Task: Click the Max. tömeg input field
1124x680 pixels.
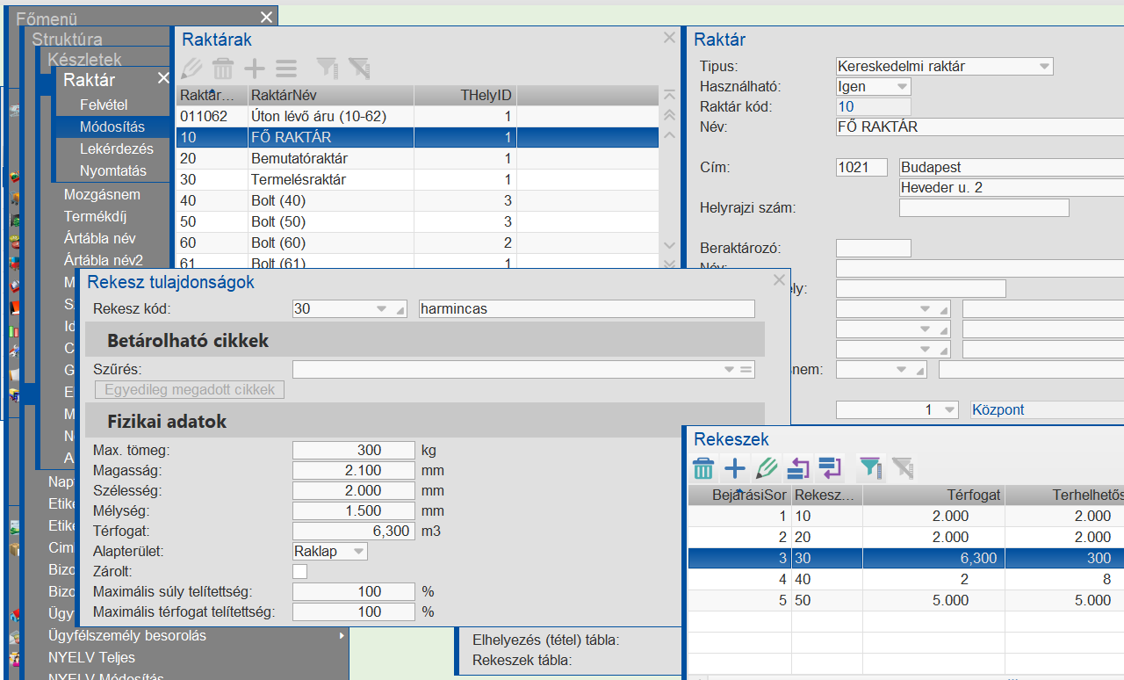Action: pos(353,450)
